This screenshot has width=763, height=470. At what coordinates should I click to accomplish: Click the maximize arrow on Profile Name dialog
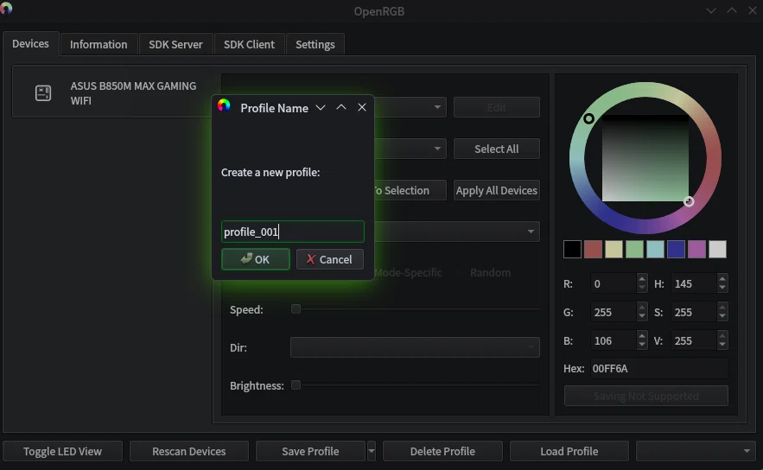[x=341, y=107]
